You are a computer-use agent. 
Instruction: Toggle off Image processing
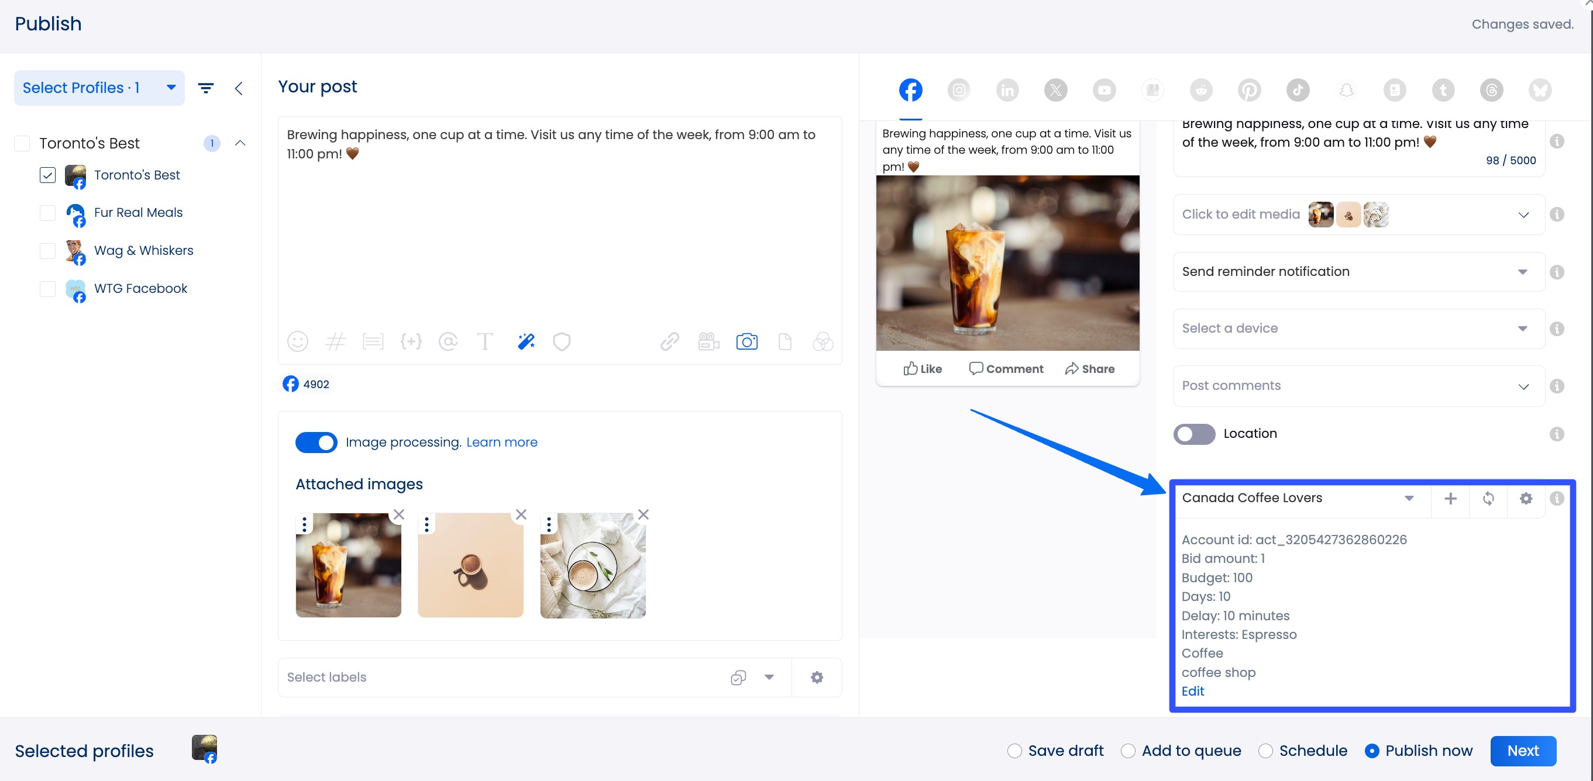coord(316,443)
